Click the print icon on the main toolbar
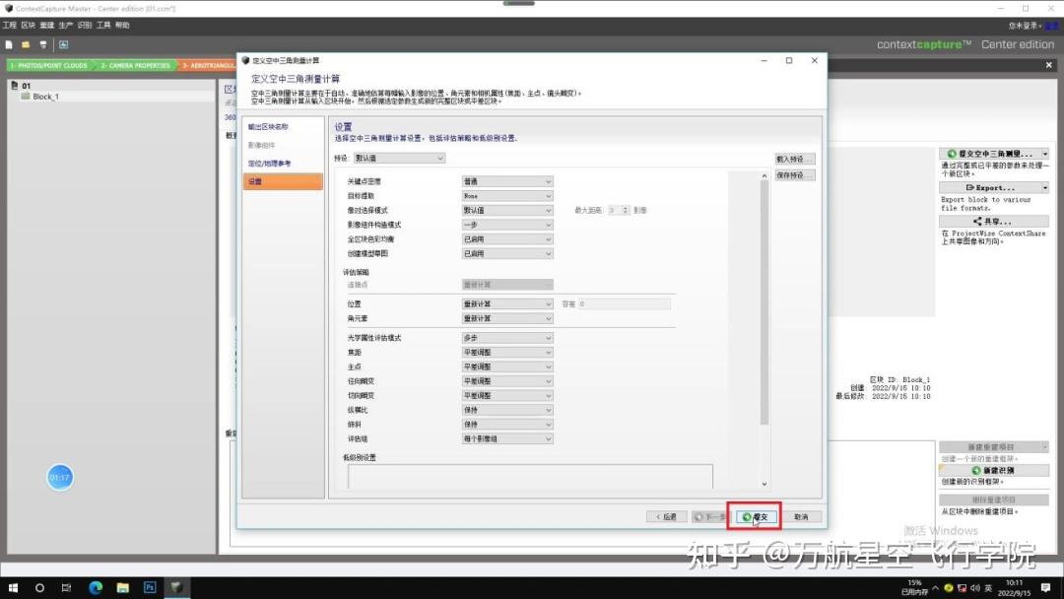The image size is (1064, 599). (x=42, y=43)
